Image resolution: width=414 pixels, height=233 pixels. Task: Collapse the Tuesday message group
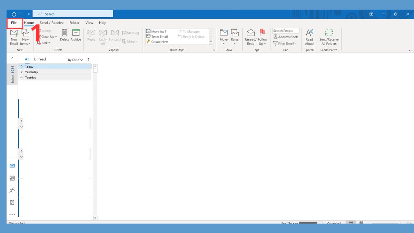[21, 77]
